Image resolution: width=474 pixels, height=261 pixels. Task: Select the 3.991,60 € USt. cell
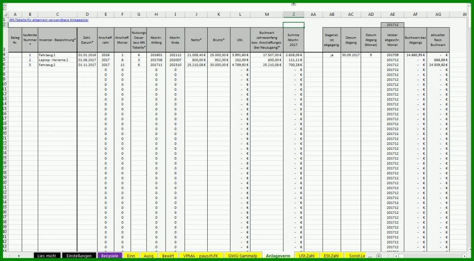click(x=240, y=55)
